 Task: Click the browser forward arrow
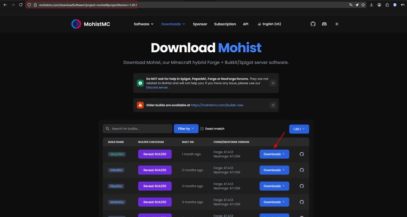[13, 5]
